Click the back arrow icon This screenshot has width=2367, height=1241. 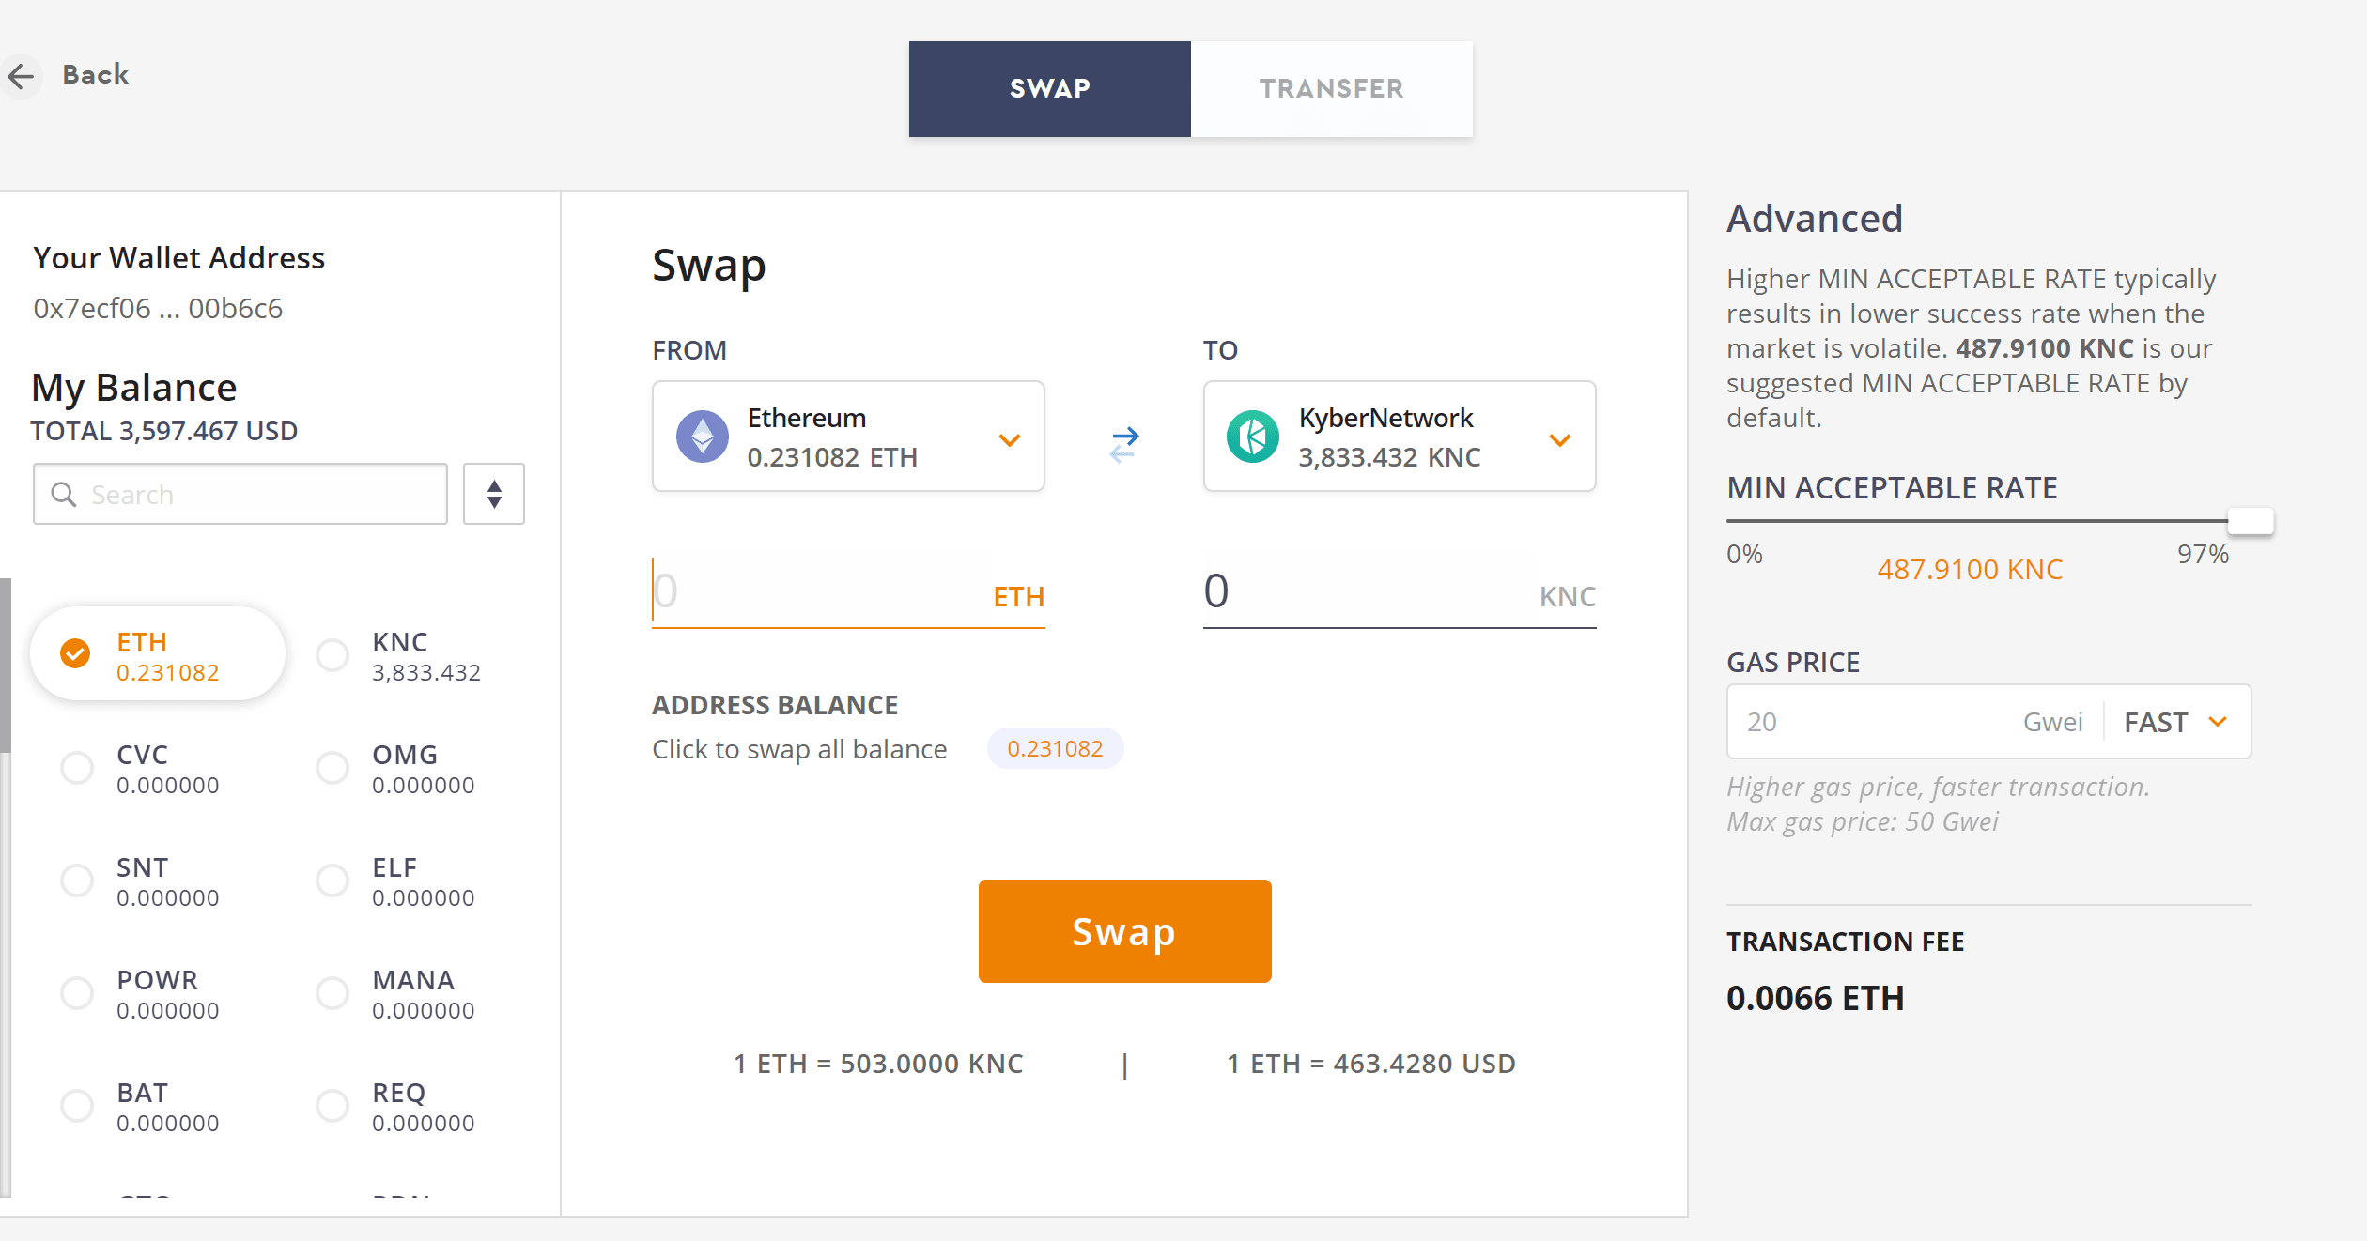click(22, 76)
